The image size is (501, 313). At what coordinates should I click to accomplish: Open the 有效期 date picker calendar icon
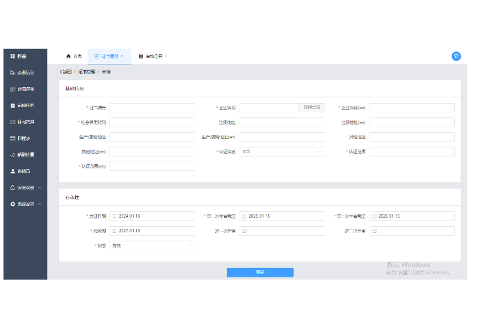pyautogui.click(x=115, y=231)
